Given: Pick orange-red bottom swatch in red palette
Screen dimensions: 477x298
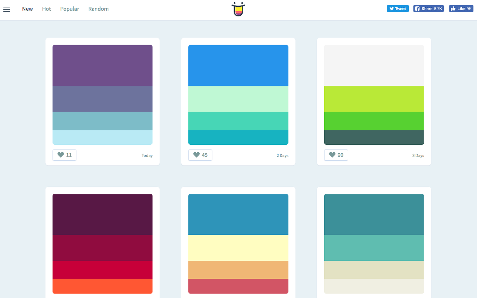Looking at the screenshot, I should coord(102,286).
